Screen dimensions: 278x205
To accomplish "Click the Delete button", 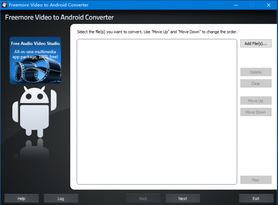I will pyautogui.click(x=256, y=72).
